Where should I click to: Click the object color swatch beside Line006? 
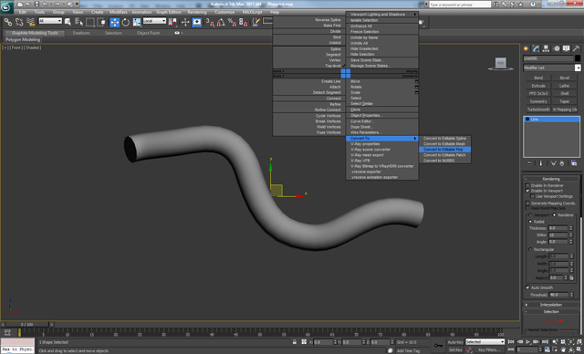578,58
